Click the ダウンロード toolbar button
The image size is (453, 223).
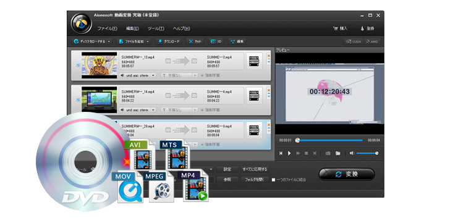click(x=169, y=41)
